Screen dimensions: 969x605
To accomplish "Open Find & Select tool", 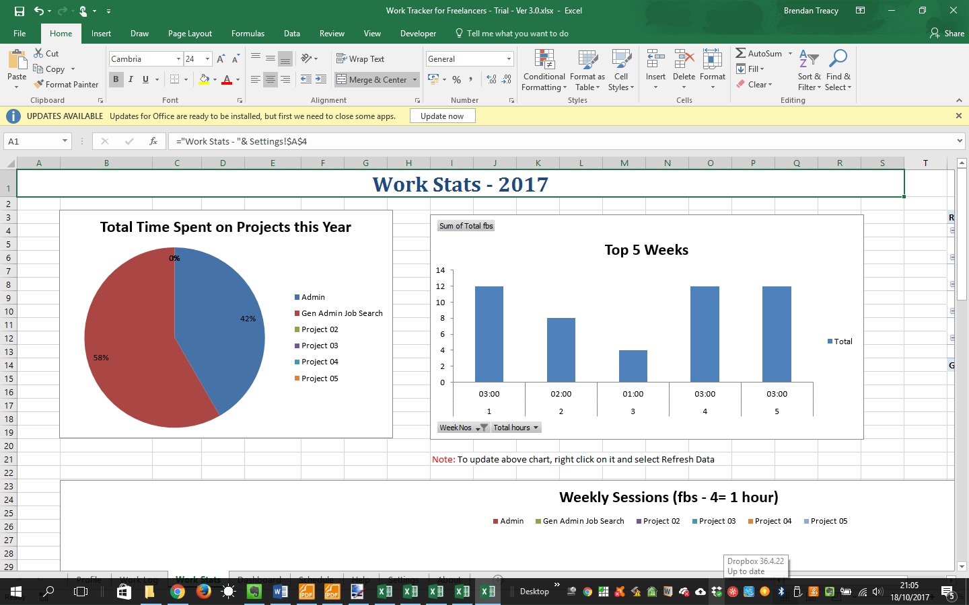I will (x=838, y=71).
